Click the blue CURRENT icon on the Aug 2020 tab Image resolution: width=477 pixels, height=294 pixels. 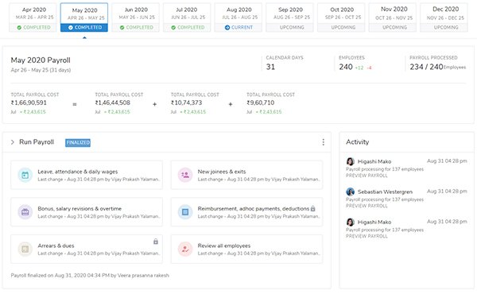(227, 28)
